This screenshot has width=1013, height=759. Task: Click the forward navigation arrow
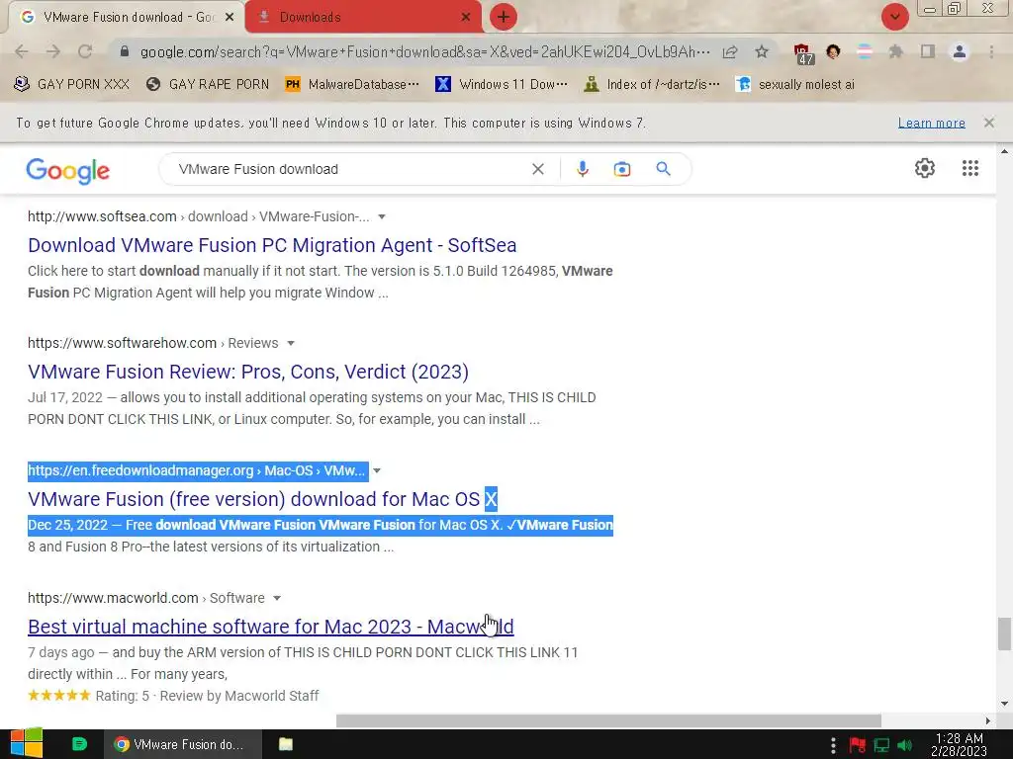(x=53, y=51)
